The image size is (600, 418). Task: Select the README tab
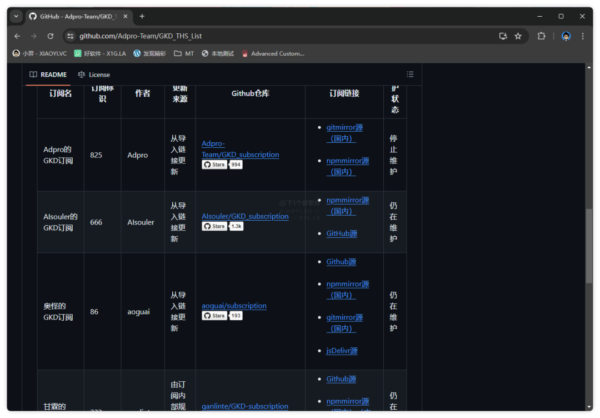pos(48,74)
